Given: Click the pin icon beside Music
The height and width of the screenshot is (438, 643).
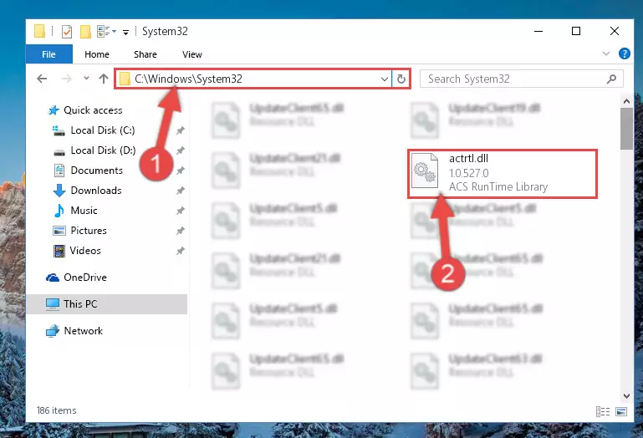Looking at the screenshot, I should (180, 211).
